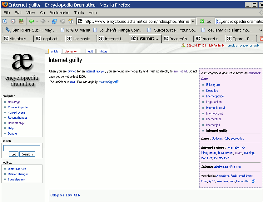Open the Edit menu
Screen dimensions: 263x202
point(18,13)
